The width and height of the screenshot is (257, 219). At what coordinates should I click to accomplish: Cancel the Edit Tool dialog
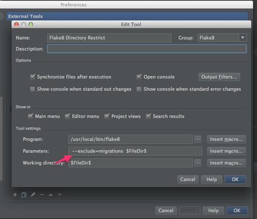188,179
